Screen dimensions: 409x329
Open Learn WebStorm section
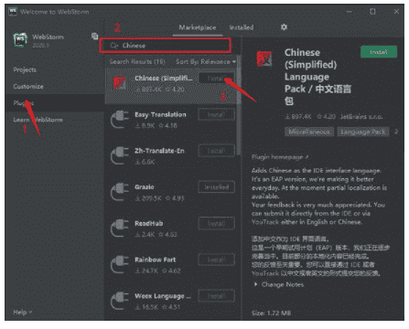tap(38, 120)
